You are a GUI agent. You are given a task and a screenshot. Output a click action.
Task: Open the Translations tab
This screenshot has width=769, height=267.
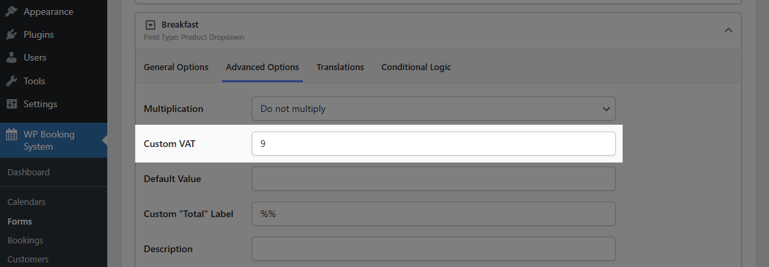point(341,67)
